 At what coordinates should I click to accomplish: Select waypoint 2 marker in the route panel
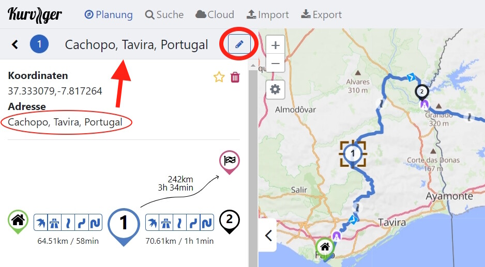point(229,221)
